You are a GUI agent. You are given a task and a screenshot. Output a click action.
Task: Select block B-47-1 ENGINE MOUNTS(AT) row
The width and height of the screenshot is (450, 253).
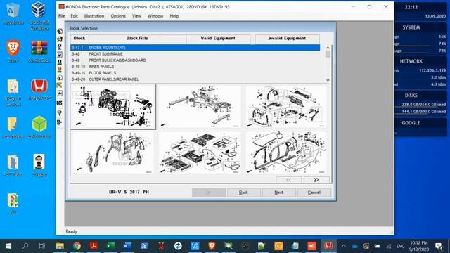pyautogui.click(x=195, y=48)
